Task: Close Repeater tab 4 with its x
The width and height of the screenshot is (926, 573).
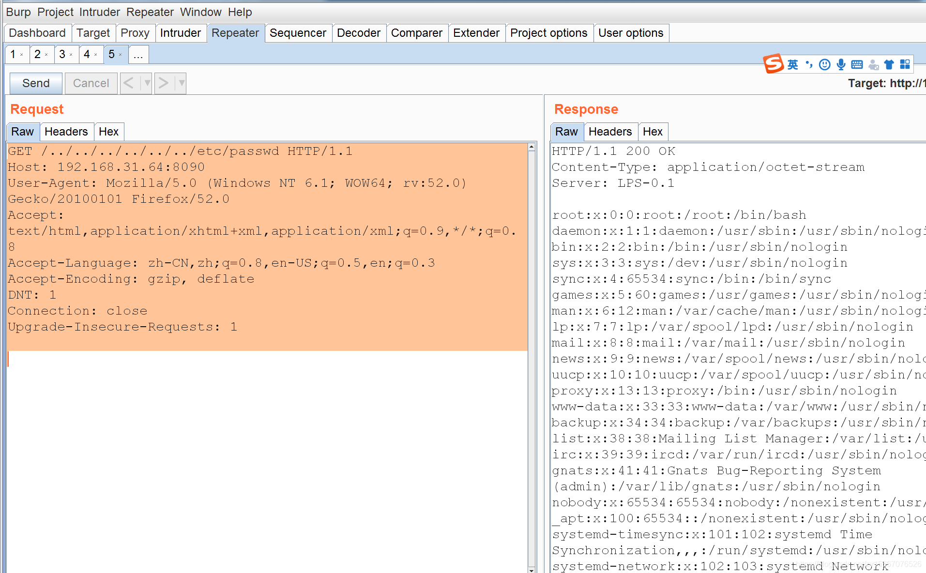Action: click(96, 55)
